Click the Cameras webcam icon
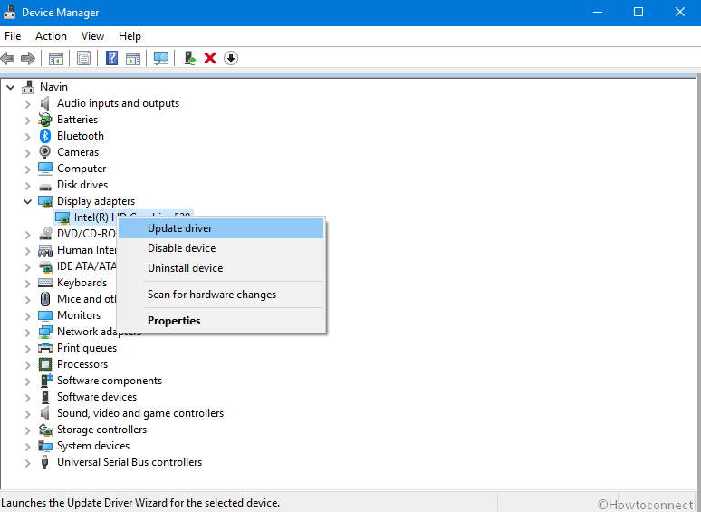The width and height of the screenshot is (701, 512). tap(44, 152)
